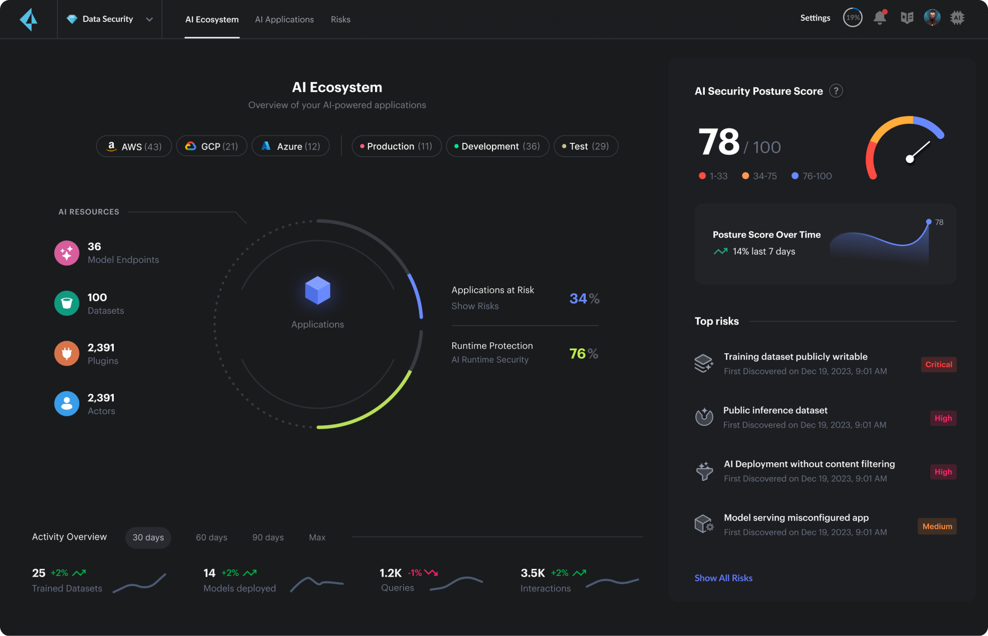
Task: Click the company logo in the top-left corner
Action: pos(29,18)
